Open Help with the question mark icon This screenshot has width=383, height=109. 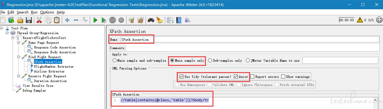point(179,20)
